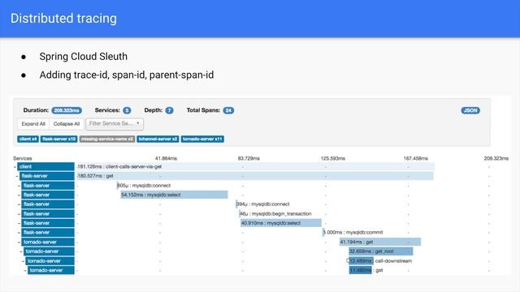This screenshot has height=292, width=520.
Task: Collapse the flask-server 180.527ms get row
Action: pos(17,176)
